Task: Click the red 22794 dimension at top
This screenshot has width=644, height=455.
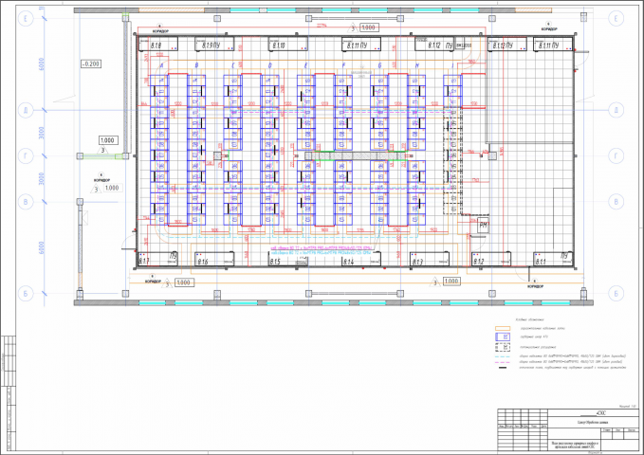Action: coord(322,26)
